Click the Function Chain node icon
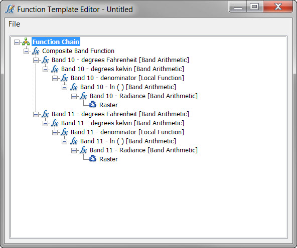The image size is (297, 248). pyautogui.click(x=26, y=42)
